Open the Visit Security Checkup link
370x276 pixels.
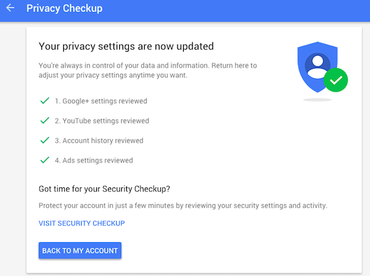[82, 223]
